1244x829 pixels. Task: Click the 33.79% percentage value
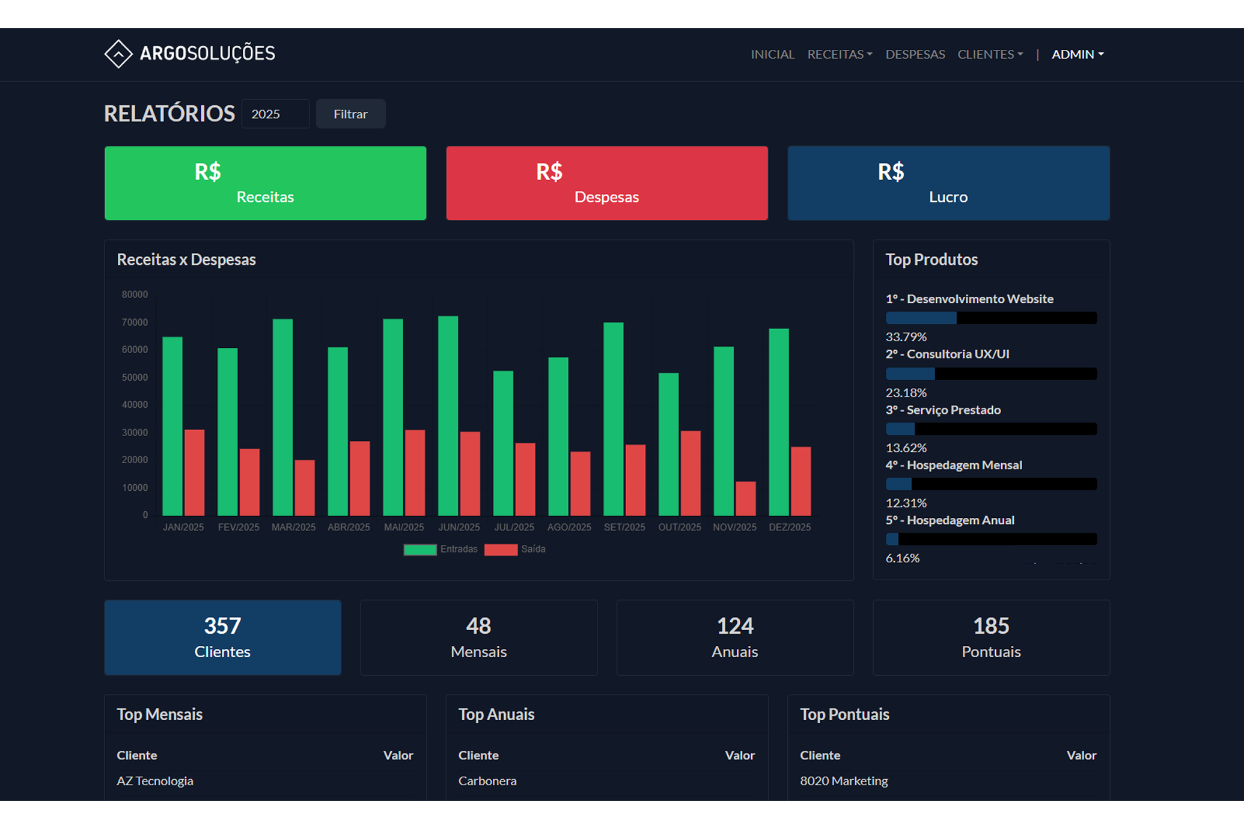click(x=906, y=337)
